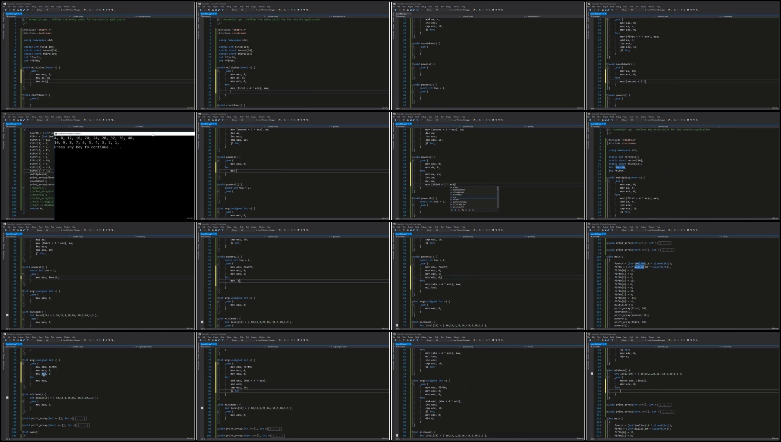Click the Save All icon in toolbar
Screen dimensions: 781x442
coord(24,10)
